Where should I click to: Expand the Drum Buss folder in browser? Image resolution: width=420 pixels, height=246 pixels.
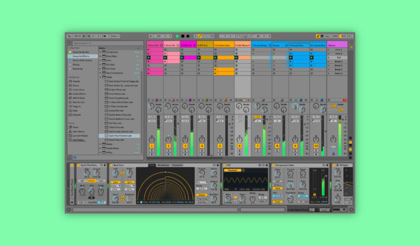[101, 56]
